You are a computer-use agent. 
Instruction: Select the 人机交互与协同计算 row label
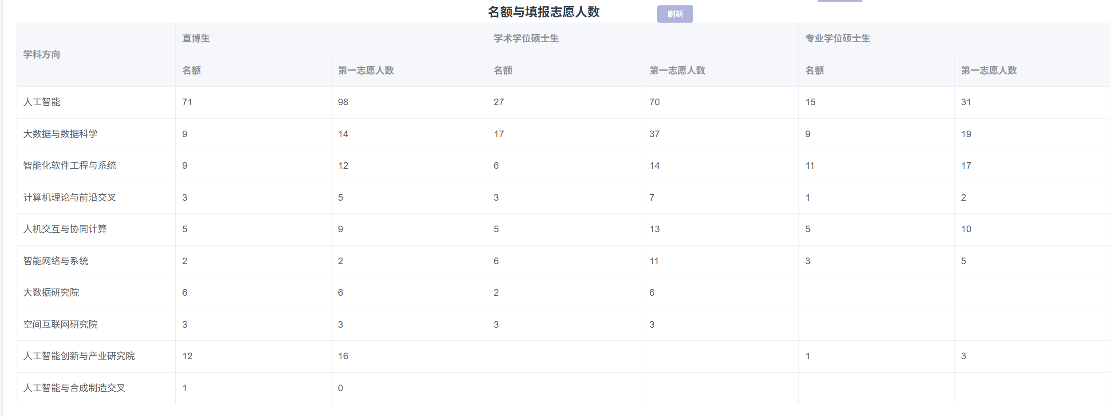pyautogui.click(x=65, y=229)
